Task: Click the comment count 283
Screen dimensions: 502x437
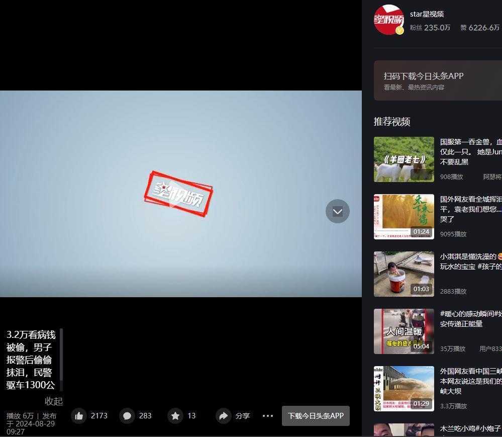Action: point(145,416)
